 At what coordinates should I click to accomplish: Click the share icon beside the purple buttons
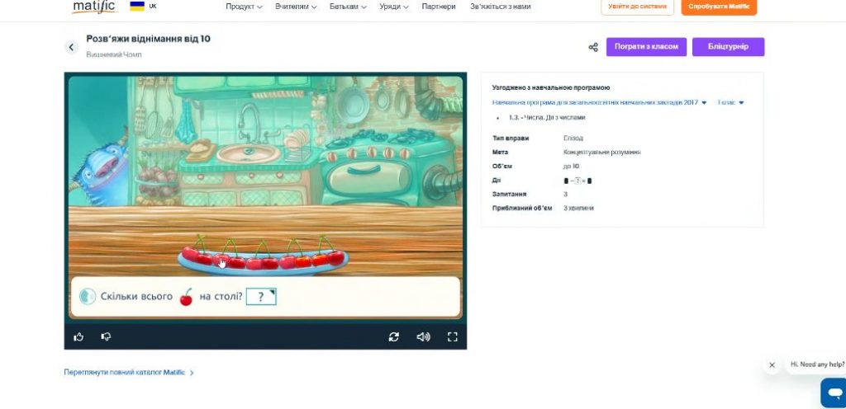pyautogui.click(x=593, y=47)
